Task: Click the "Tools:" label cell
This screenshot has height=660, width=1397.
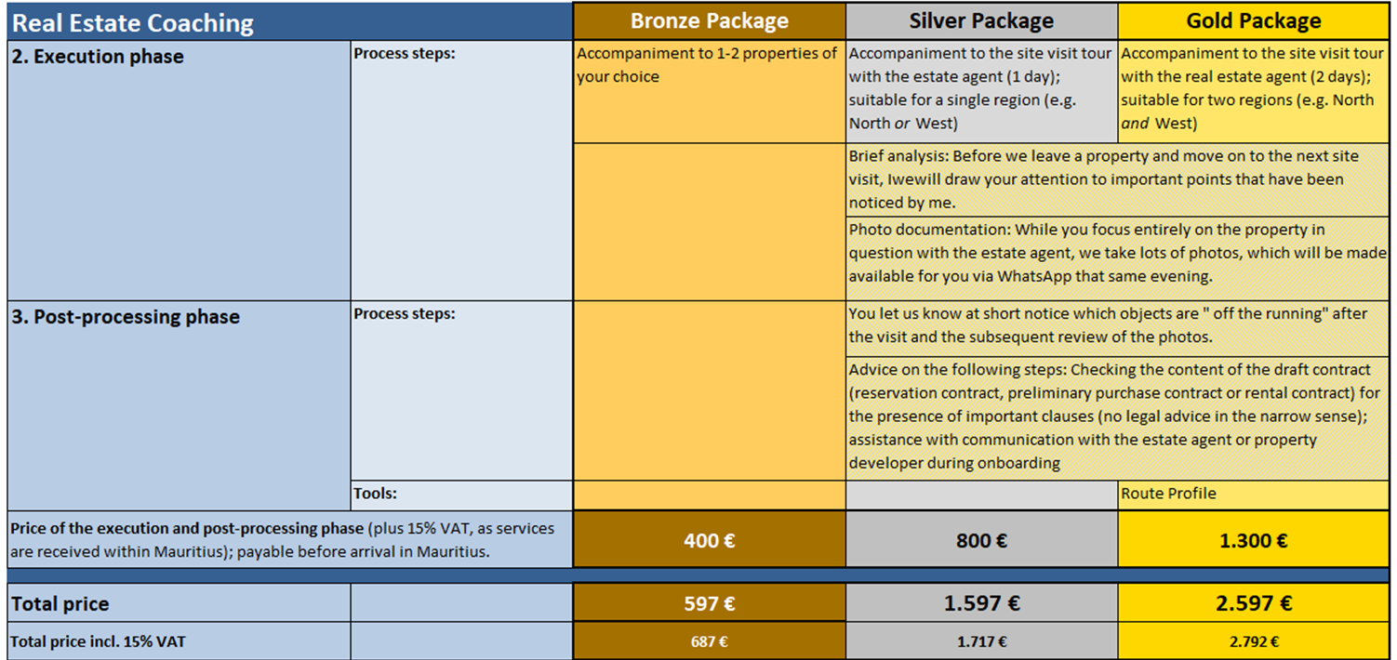Action: click(x=460, y=495)
